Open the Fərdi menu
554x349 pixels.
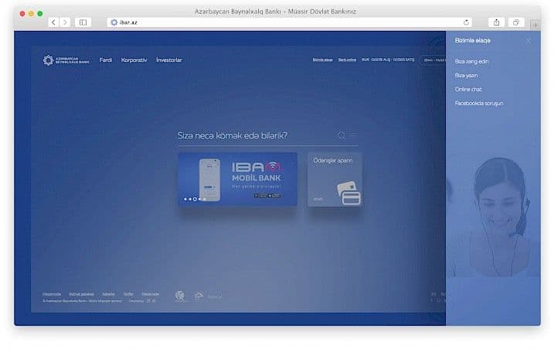(106, 60)
